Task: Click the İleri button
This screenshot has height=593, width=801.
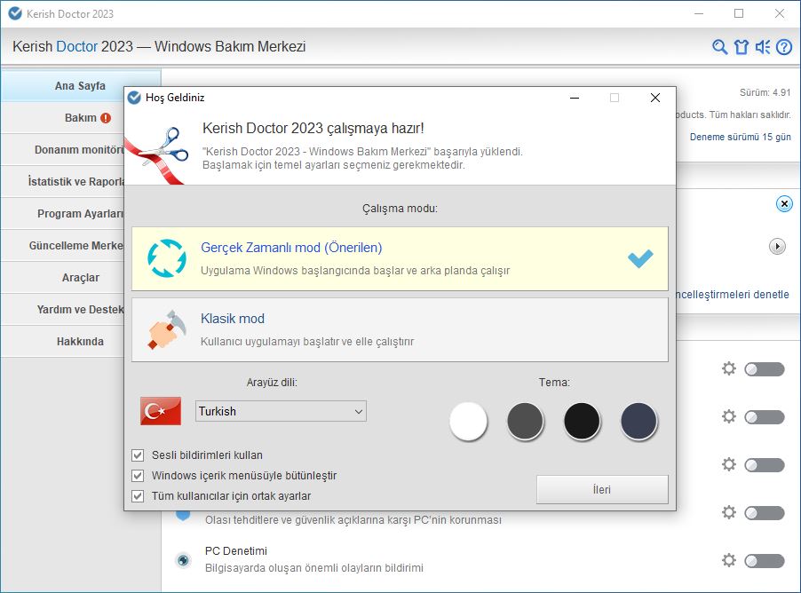Action: pos(602,489)
